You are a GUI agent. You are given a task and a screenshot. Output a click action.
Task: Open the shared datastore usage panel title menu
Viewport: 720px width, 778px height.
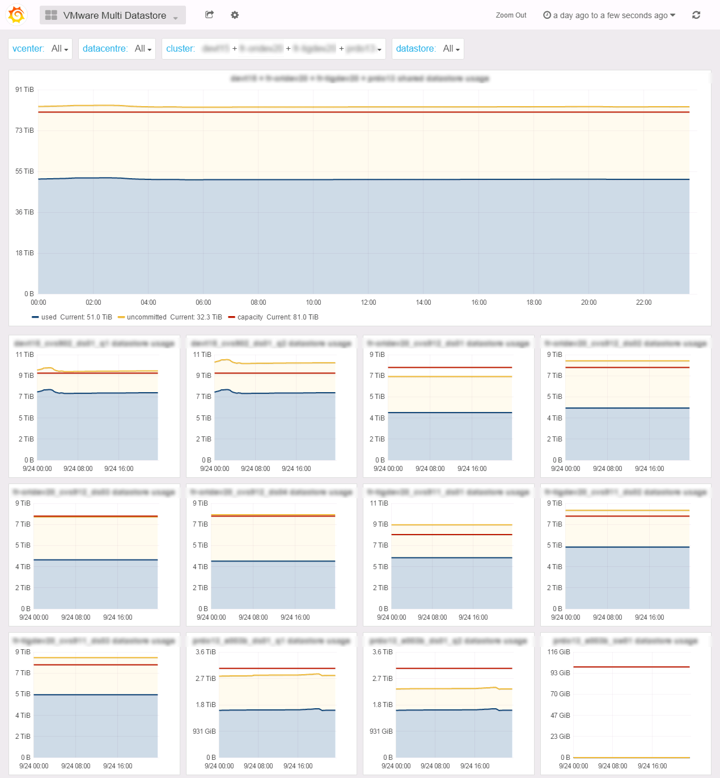(359, 78)
